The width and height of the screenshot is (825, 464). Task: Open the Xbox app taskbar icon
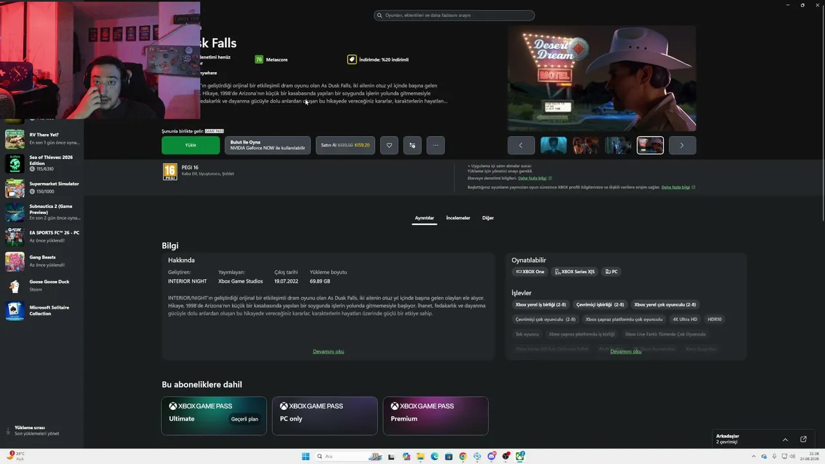(519, 456)
